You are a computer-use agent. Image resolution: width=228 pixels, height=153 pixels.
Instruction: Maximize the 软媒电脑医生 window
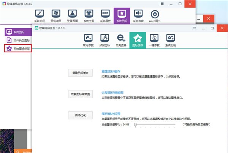pos(212,28)
